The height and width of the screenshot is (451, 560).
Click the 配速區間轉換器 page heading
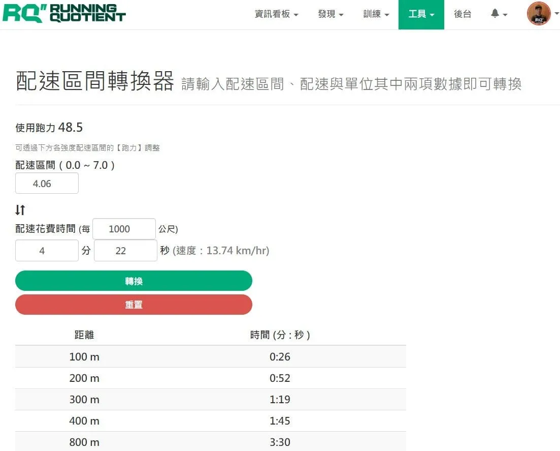click(x=94, y=80)
